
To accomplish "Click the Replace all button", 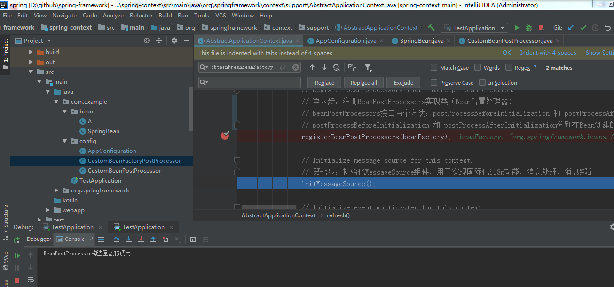I will pyautogui.click(x=364, y=82).
